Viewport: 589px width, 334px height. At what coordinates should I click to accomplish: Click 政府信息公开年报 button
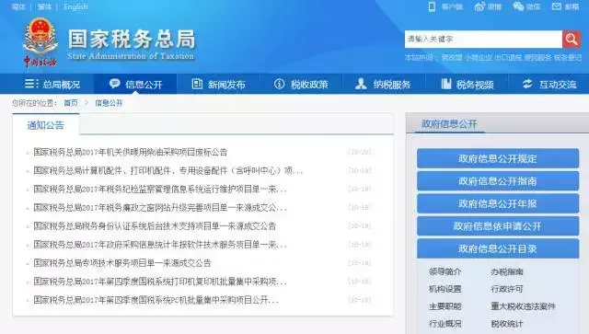coord(498,203)
